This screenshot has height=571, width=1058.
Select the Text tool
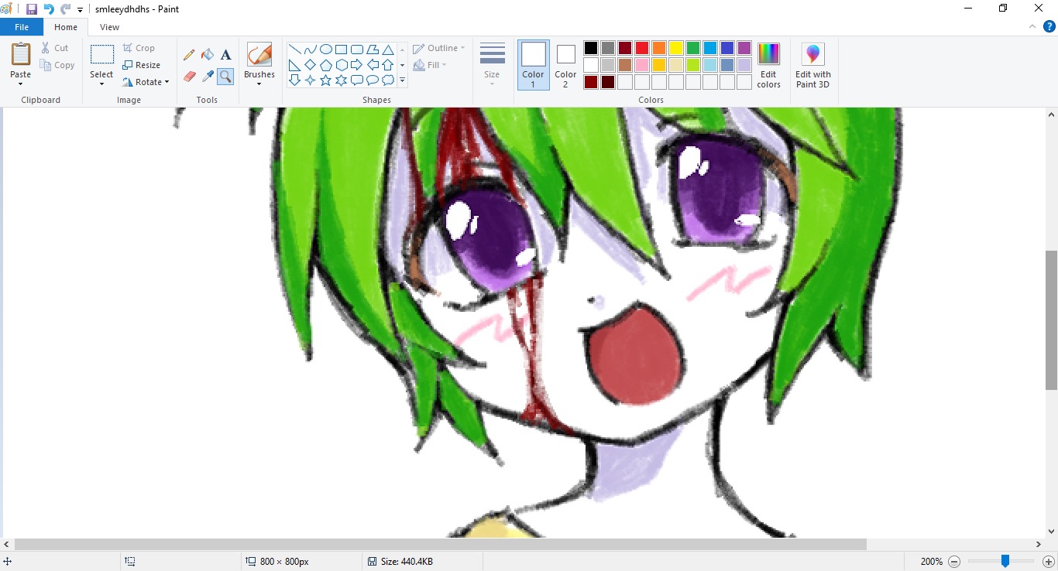pyautogui.click(x=226, y=55)
